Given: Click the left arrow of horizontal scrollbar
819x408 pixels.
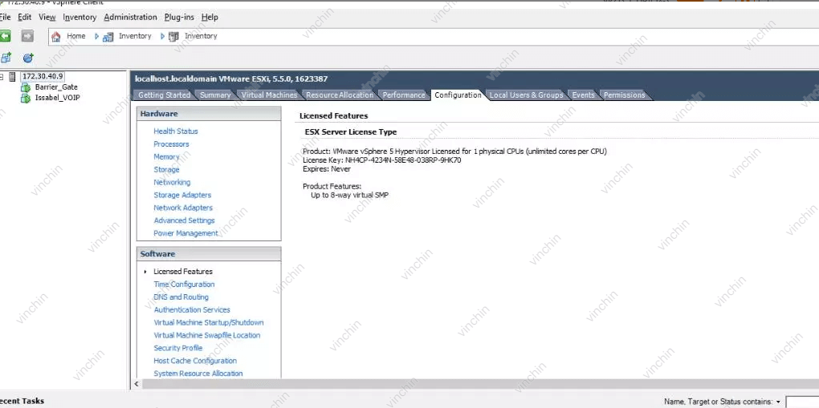Looking at the screenshot, I should pos(136,384).
